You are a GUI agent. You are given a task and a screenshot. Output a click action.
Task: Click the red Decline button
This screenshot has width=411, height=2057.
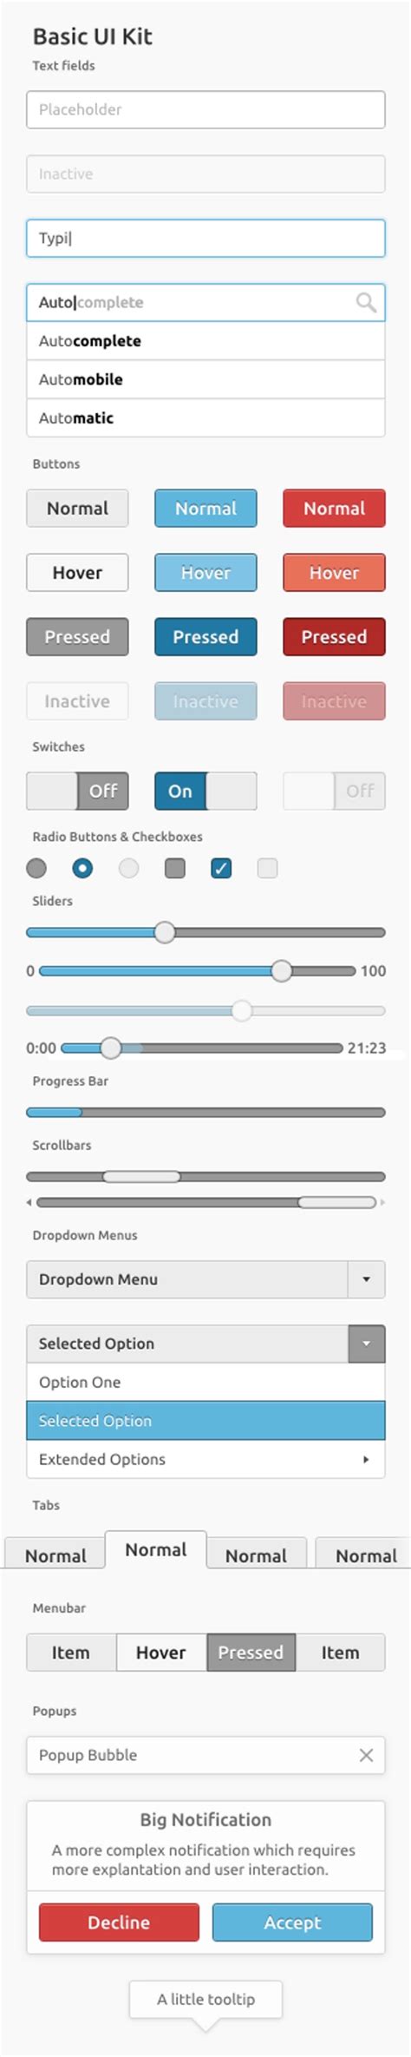[119, 1922]
